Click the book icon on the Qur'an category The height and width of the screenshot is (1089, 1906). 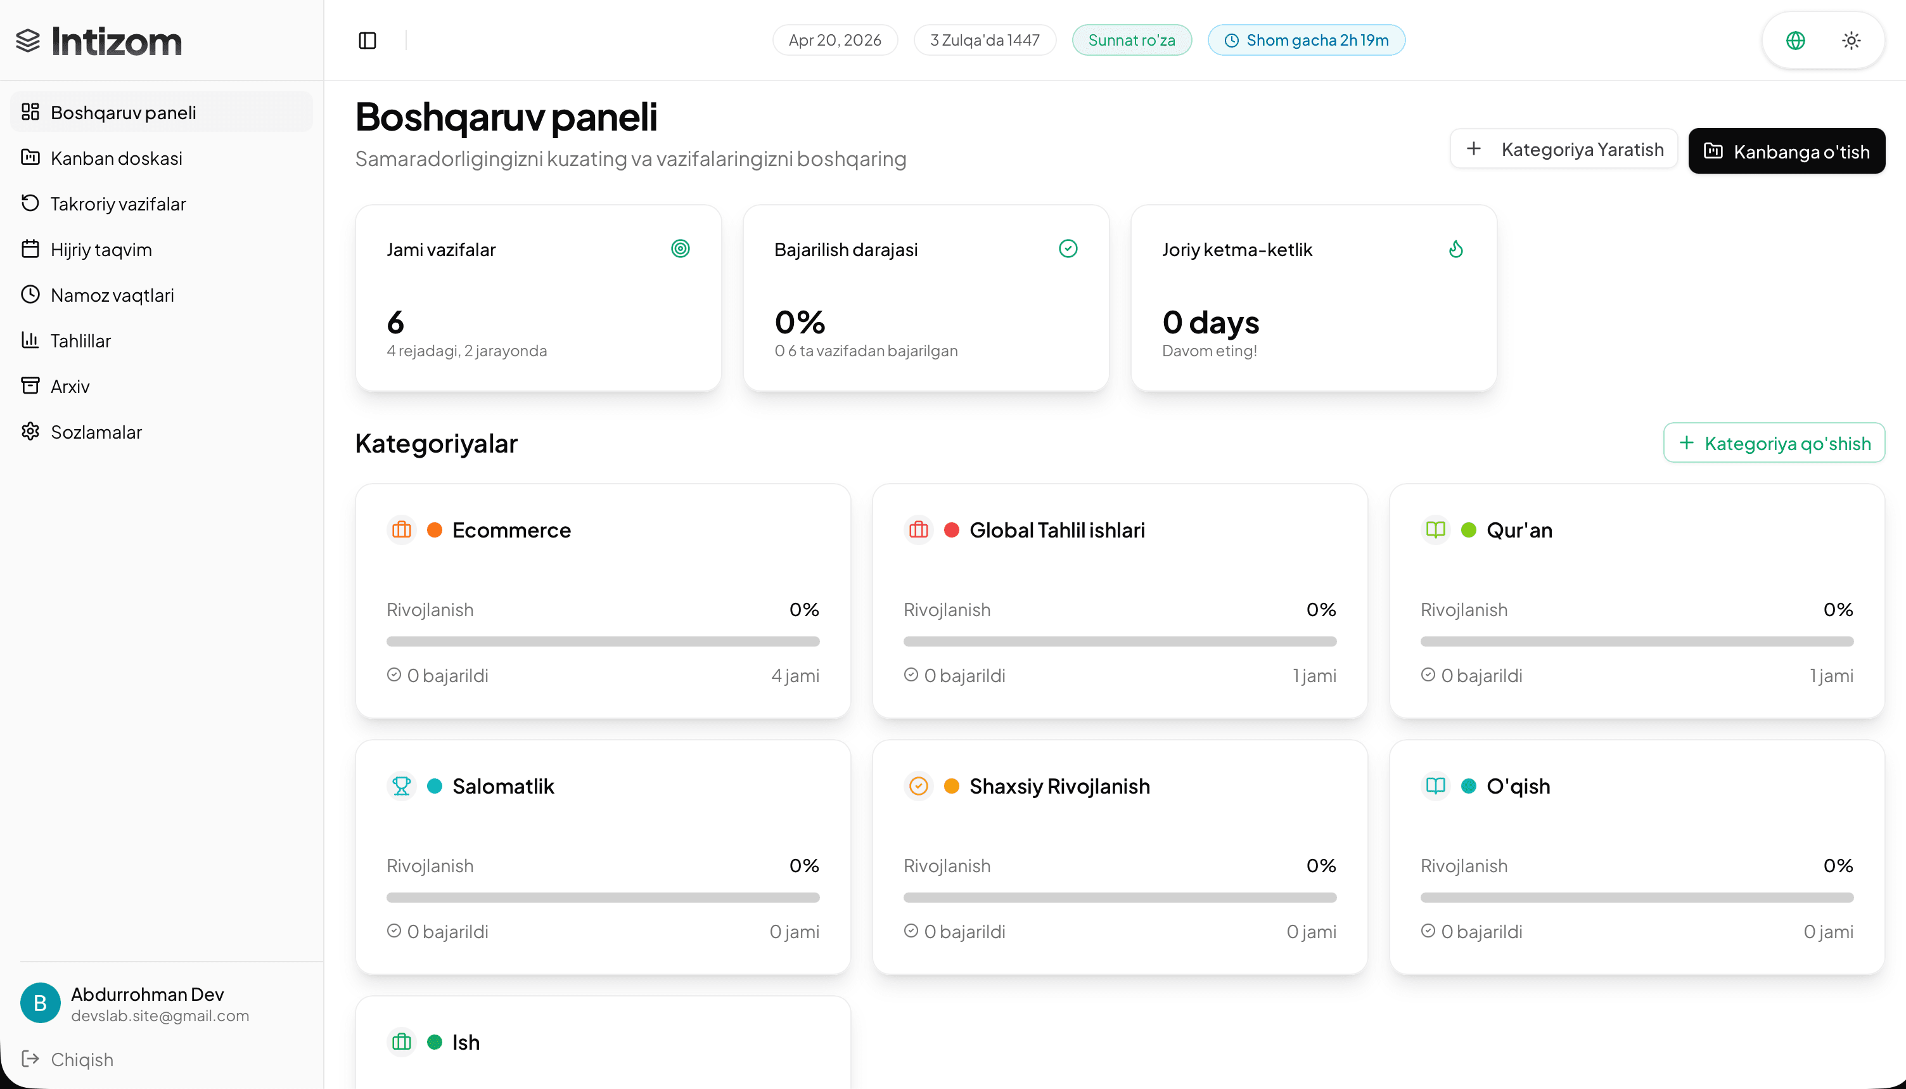(x=1436, y=529)
